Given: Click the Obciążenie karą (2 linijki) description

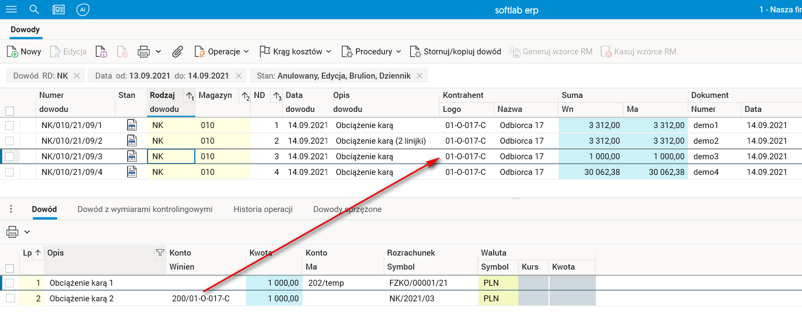Looking at the screenshot, I should coord(381,141).
